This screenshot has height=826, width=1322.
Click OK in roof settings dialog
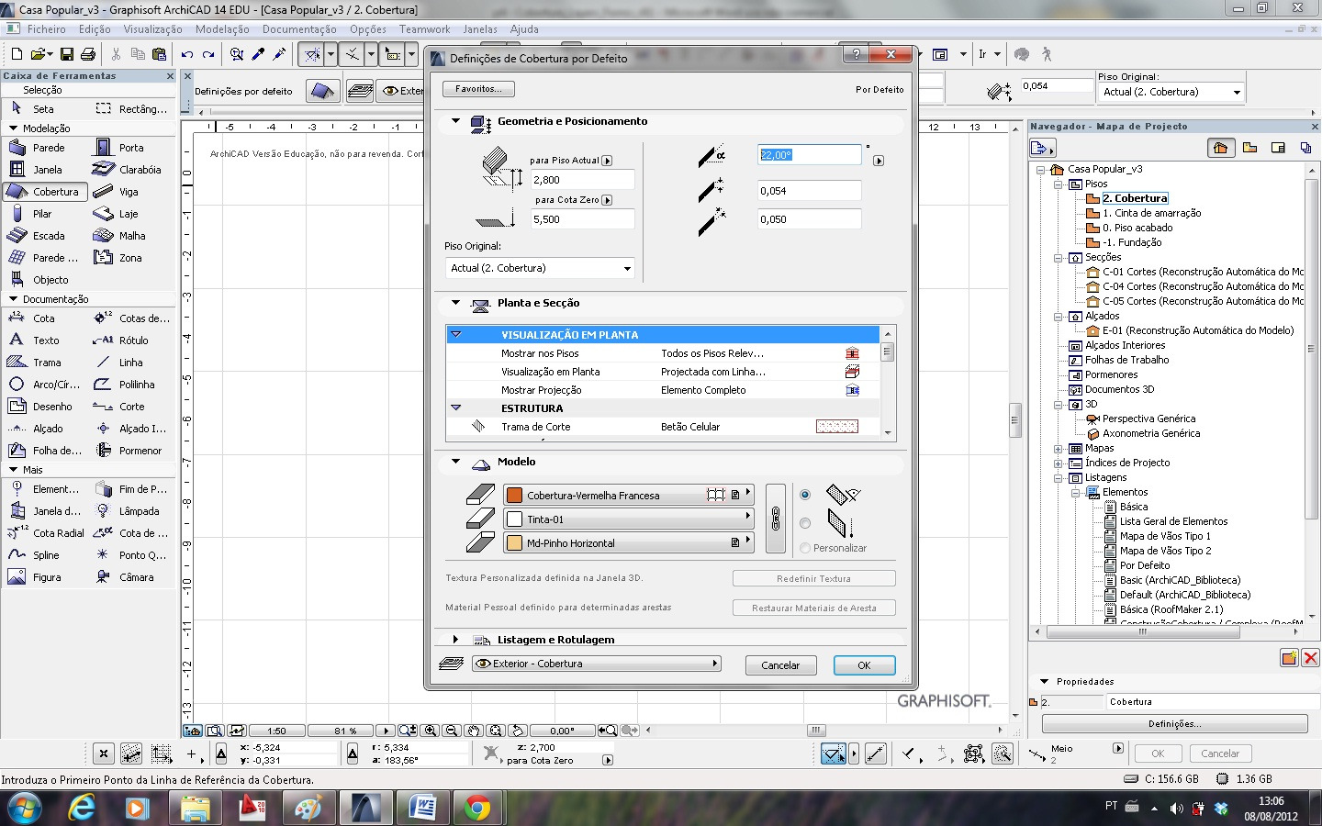click(x=864, y=665)
